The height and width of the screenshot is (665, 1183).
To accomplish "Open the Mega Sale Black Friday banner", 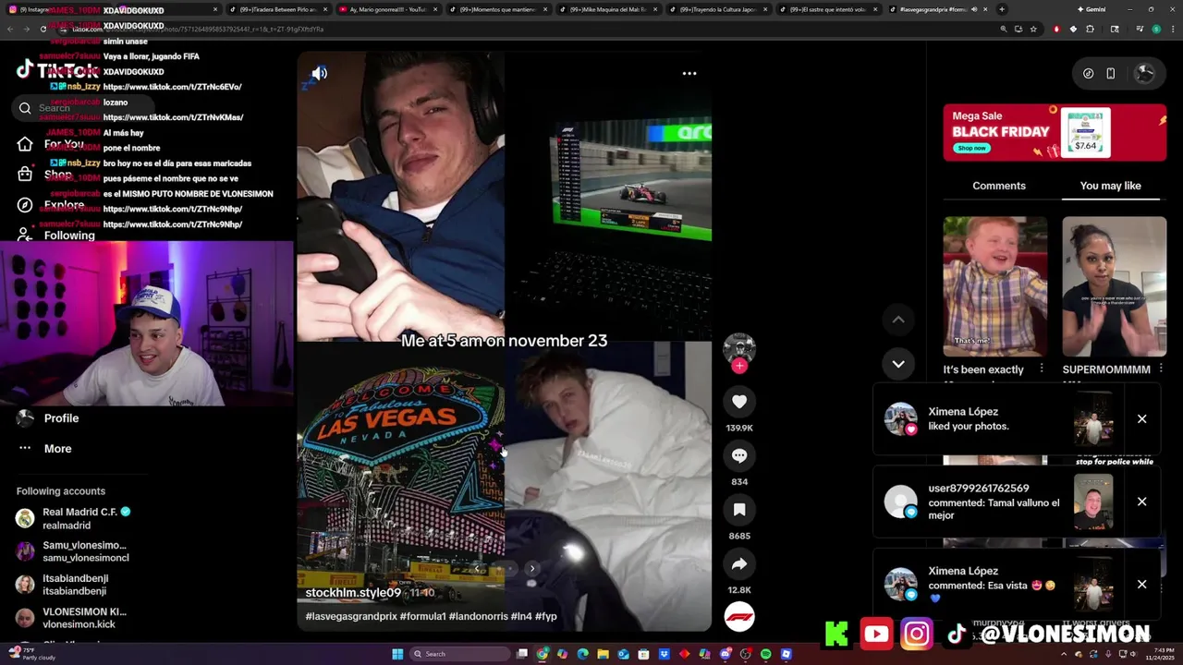I will (1055, 132).
